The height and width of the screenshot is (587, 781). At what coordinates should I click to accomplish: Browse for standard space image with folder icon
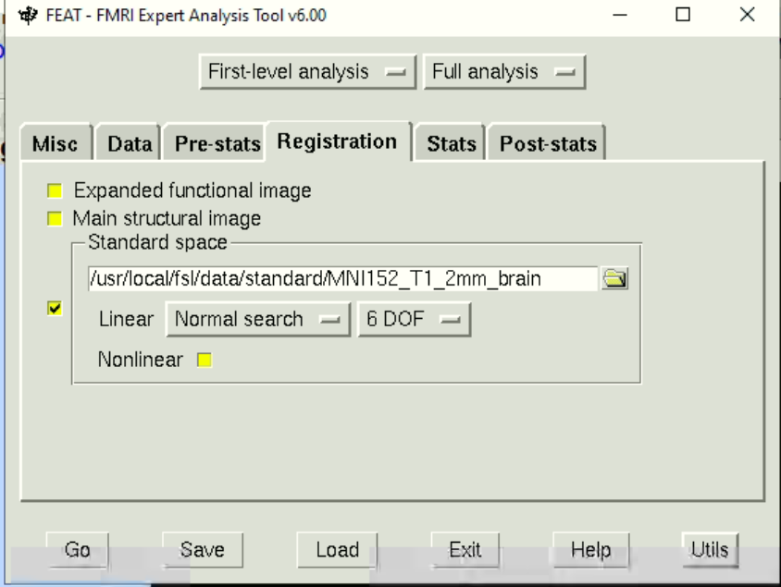pyautogui.click(x=614, y=278)
